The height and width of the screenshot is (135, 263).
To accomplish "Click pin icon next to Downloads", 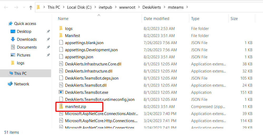I will tap(48, 39).
